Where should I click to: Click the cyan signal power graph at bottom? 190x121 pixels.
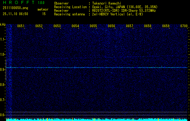[x=97, y=119]
